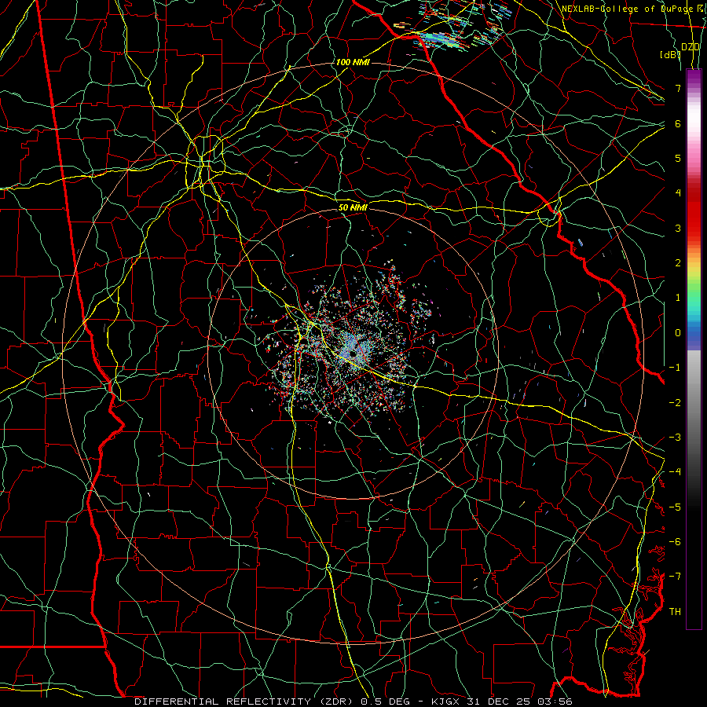Click the '2' value on the color scale
The height and width of the screenshot is (707, 707).
pos(678,263)
